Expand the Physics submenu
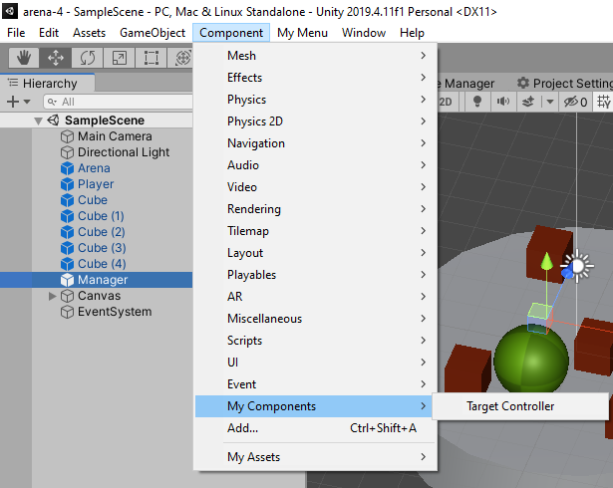This screenshot has height=488, width=613. tap(316, 100)
